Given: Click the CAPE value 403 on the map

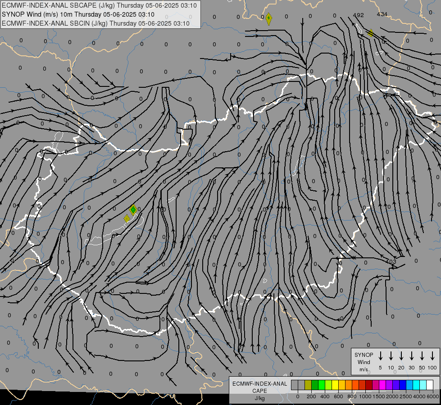Looking at the screenshot, I should point(391,261).
